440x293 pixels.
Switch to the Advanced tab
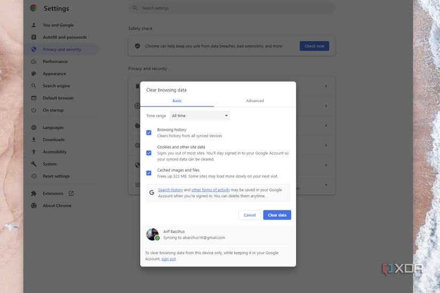(x=255, y=101)
